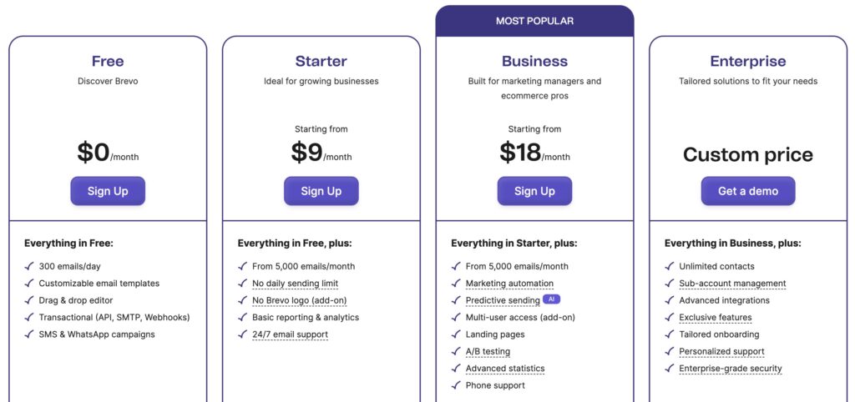Sign up for the Free plan

(x=108, y=191)
